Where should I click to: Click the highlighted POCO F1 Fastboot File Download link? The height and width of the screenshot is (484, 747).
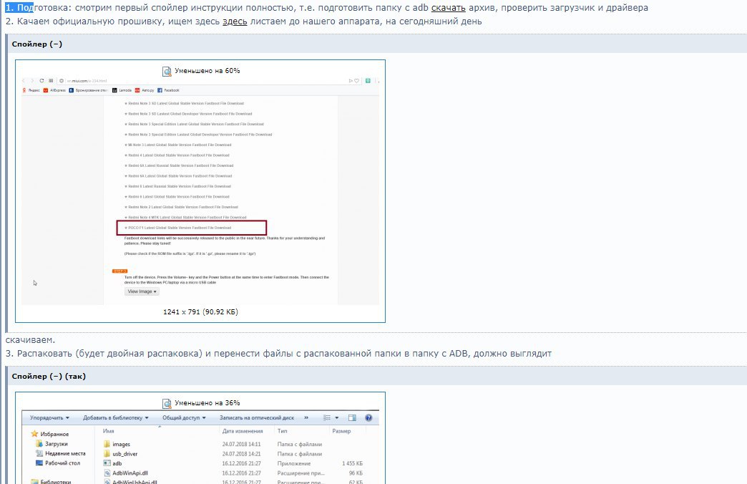(x=180, y=228)
